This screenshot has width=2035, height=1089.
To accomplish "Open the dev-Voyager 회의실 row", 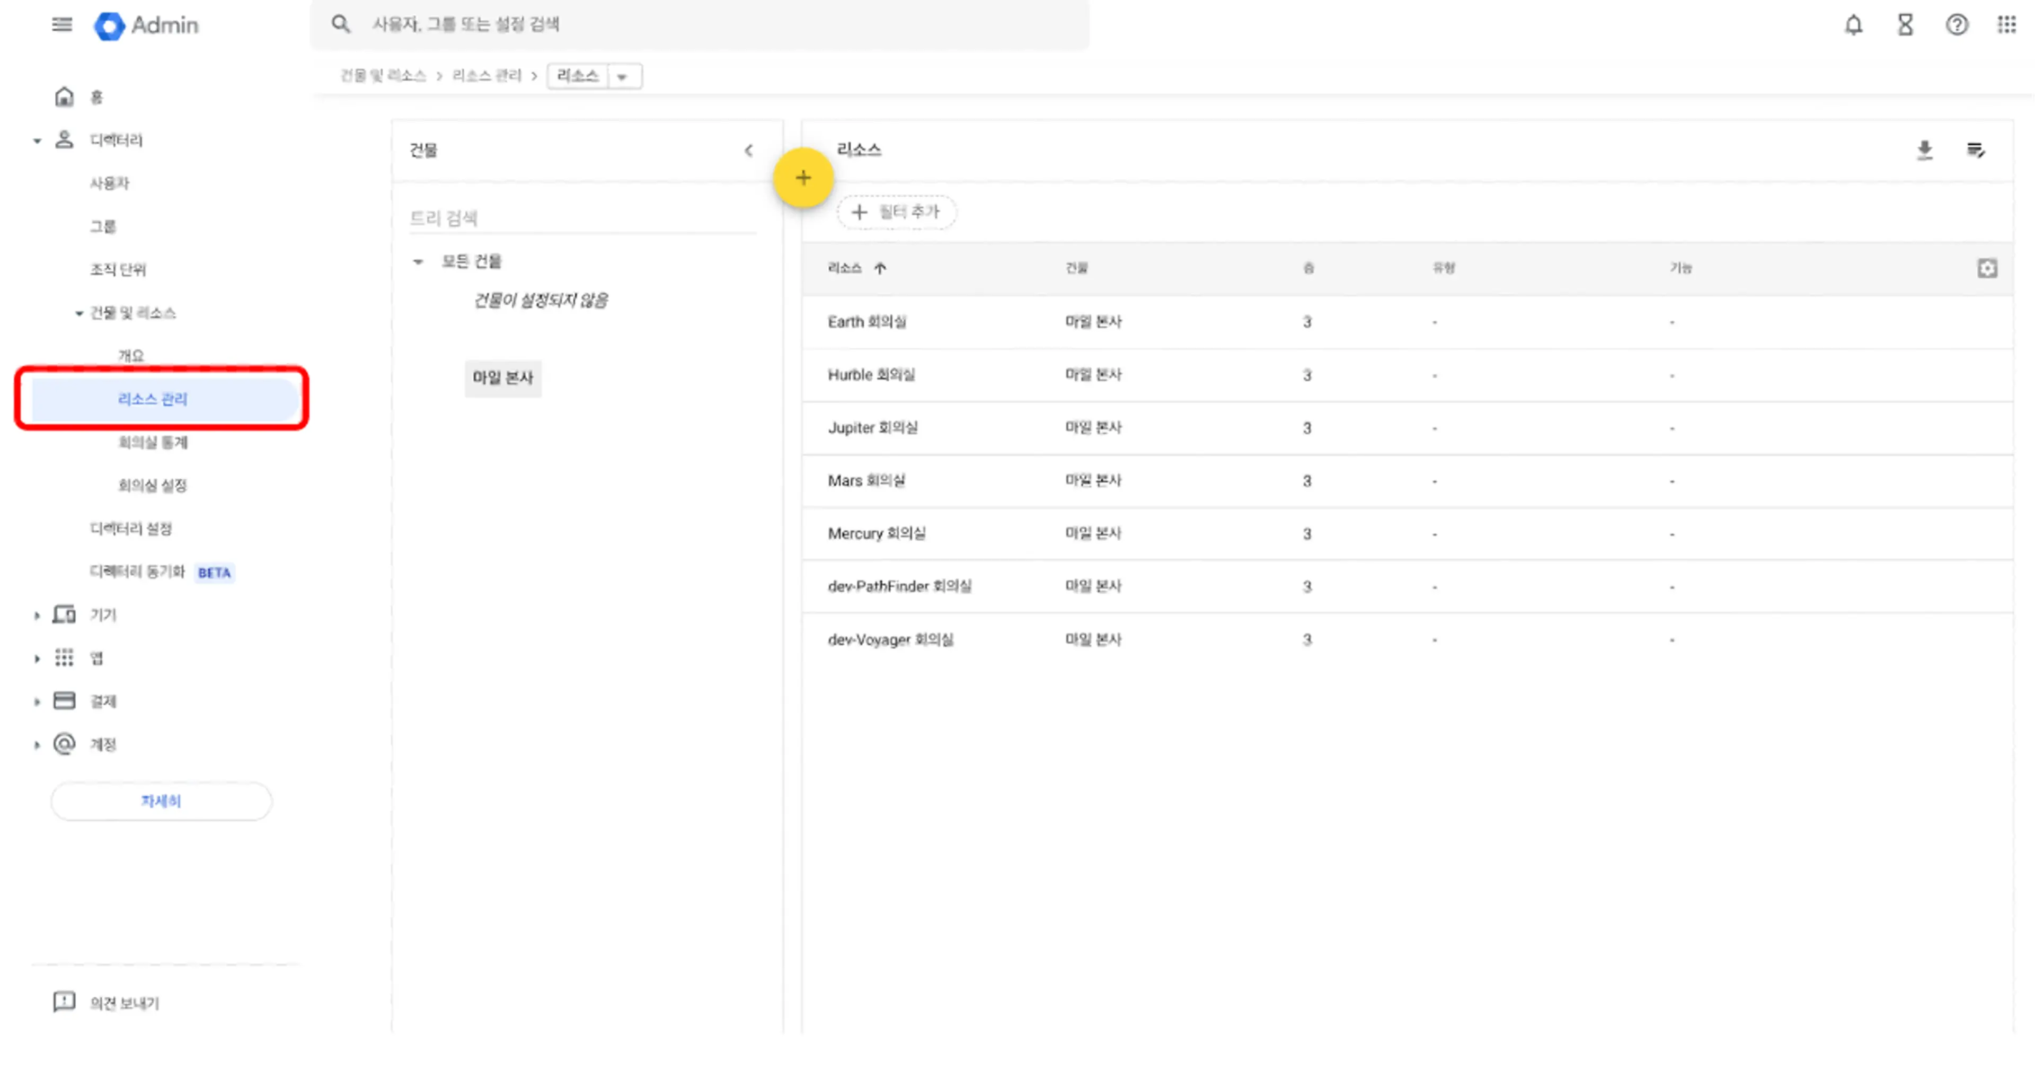I will tap(1407, 639).
